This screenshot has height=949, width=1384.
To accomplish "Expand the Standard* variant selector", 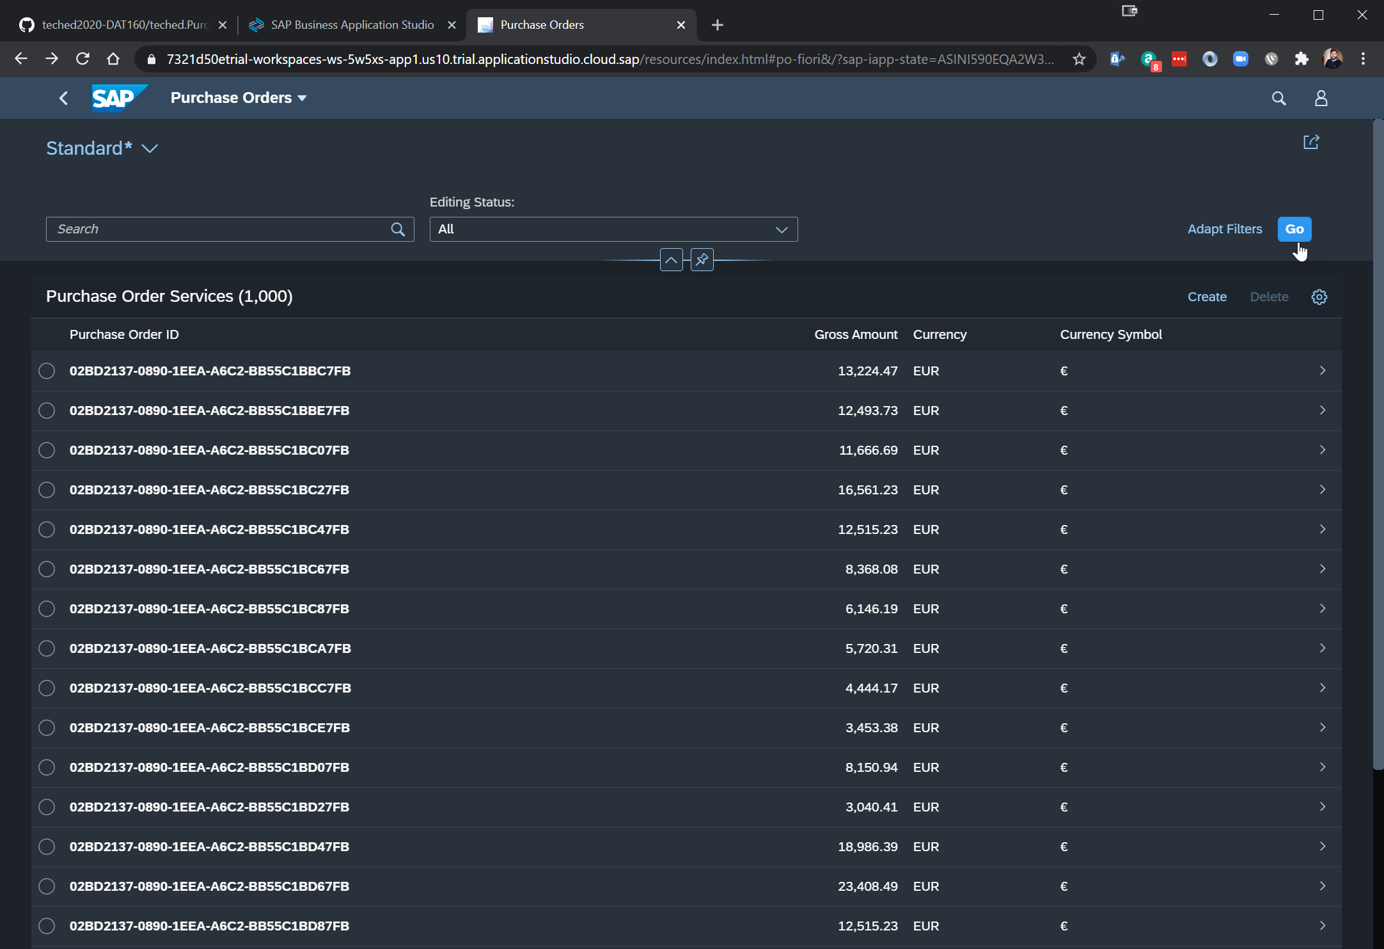I will (102, 148).
